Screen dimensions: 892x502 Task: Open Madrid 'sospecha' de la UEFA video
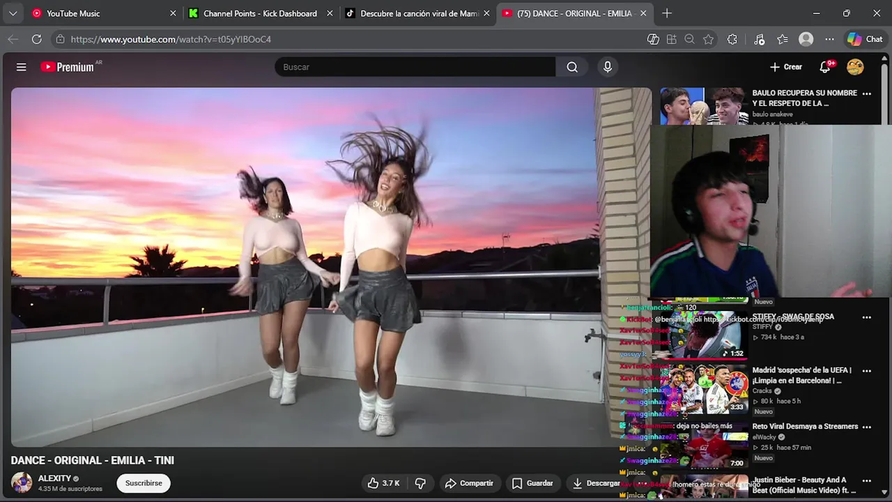click(x=801, y=376)
